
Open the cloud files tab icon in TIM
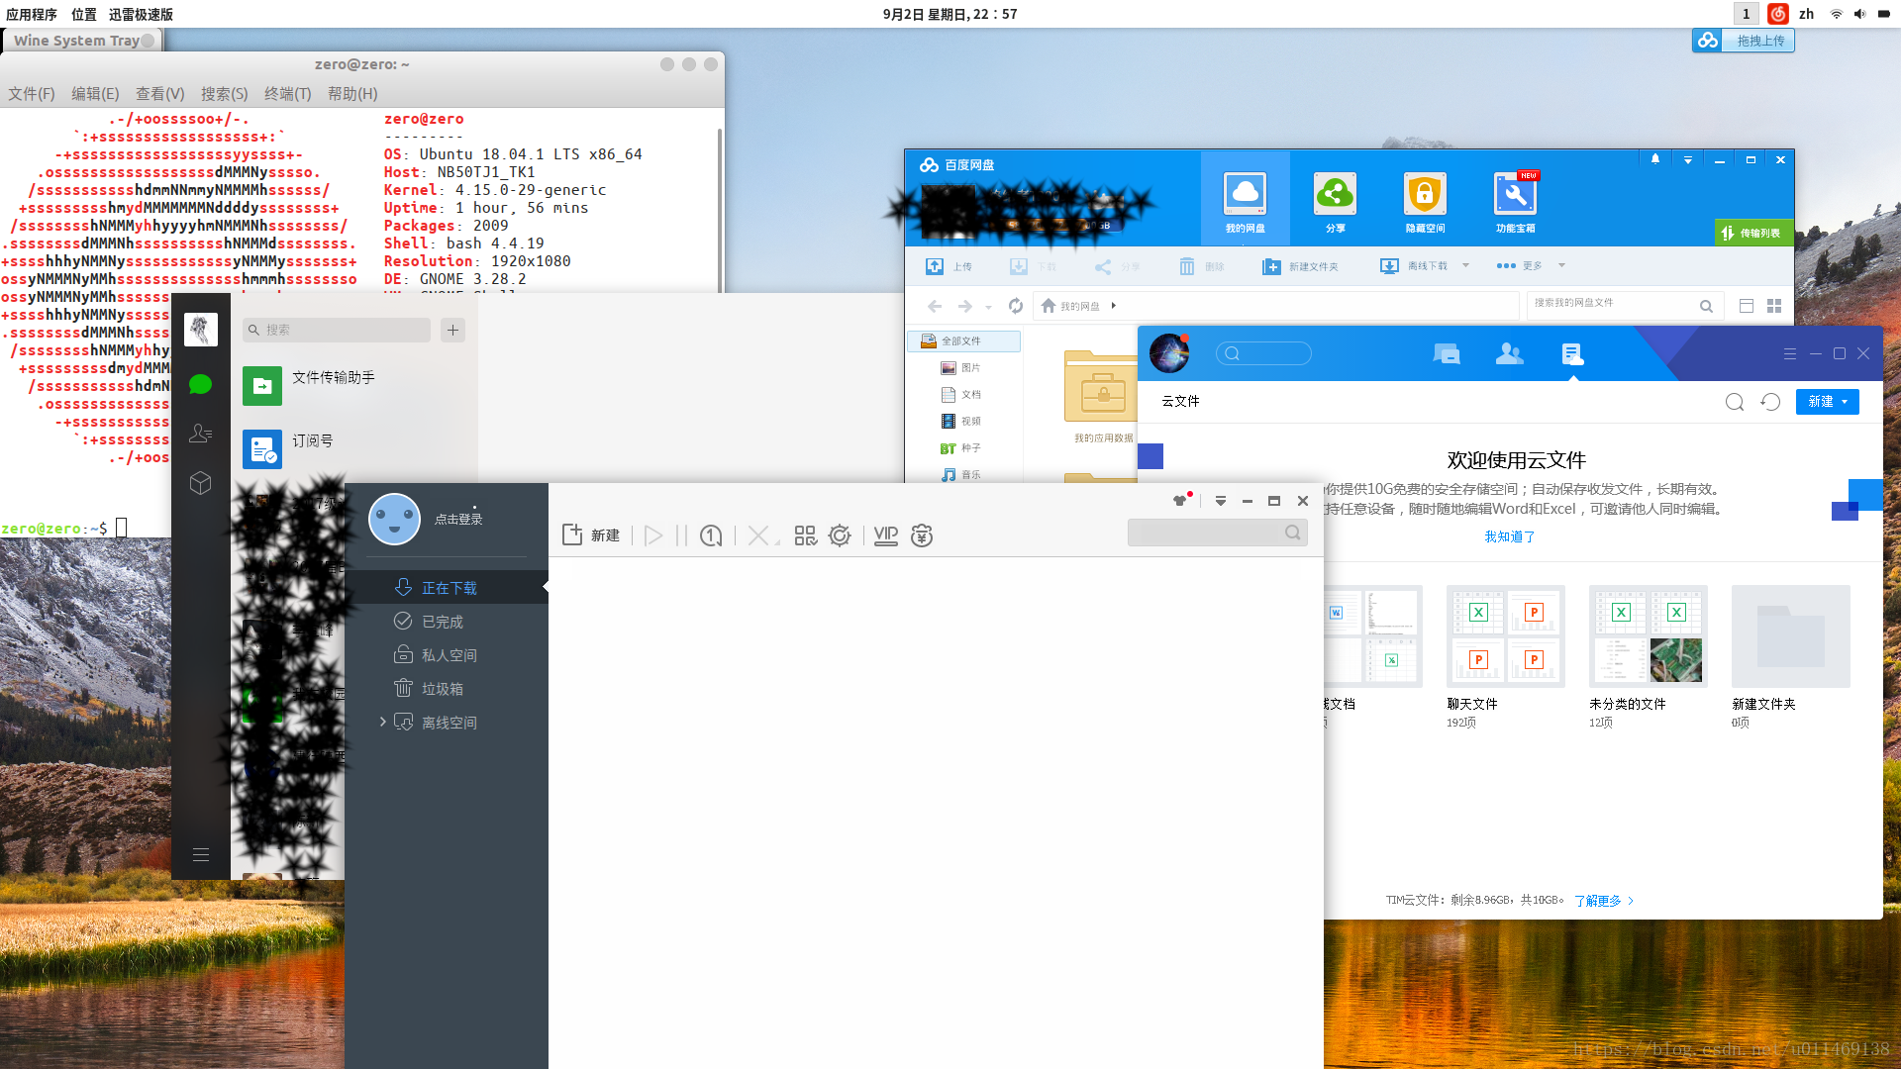(1572, 353)
